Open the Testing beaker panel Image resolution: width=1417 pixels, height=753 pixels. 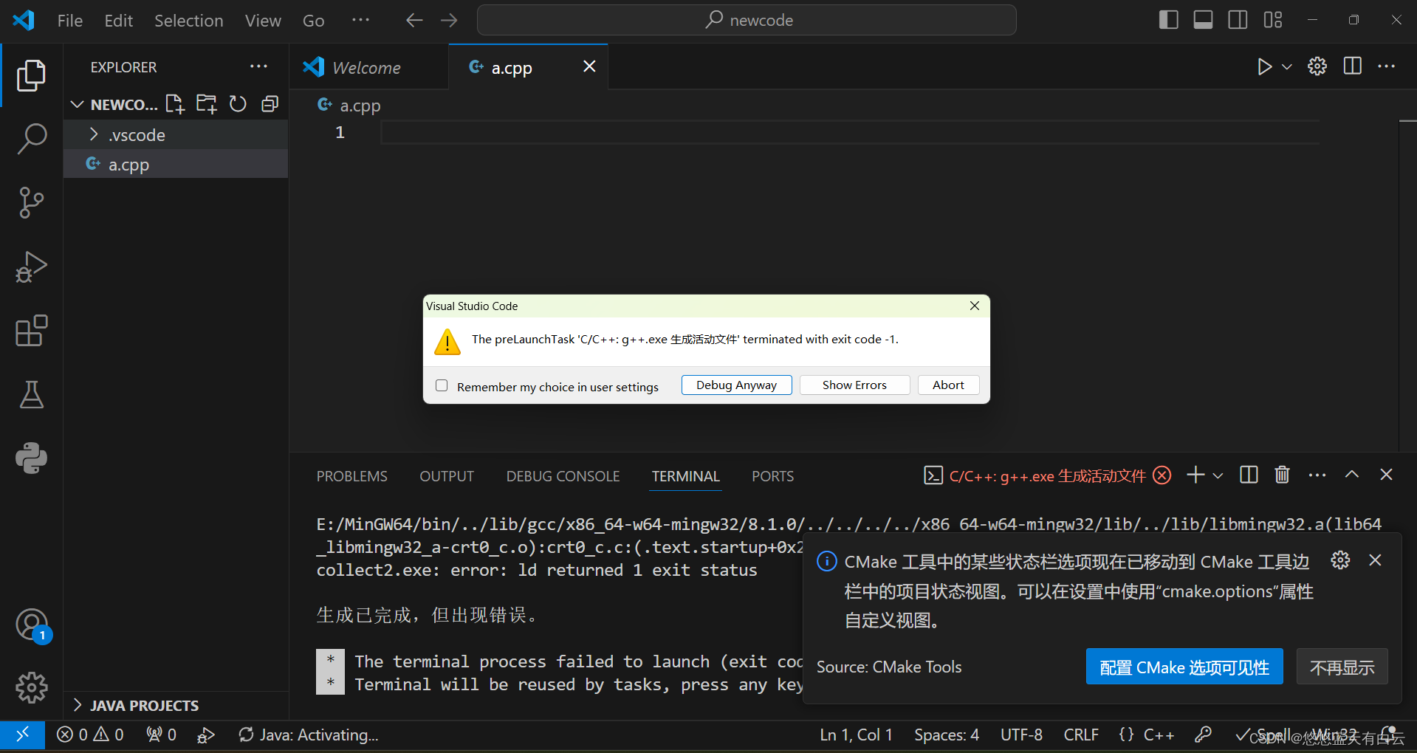(31, 395)
